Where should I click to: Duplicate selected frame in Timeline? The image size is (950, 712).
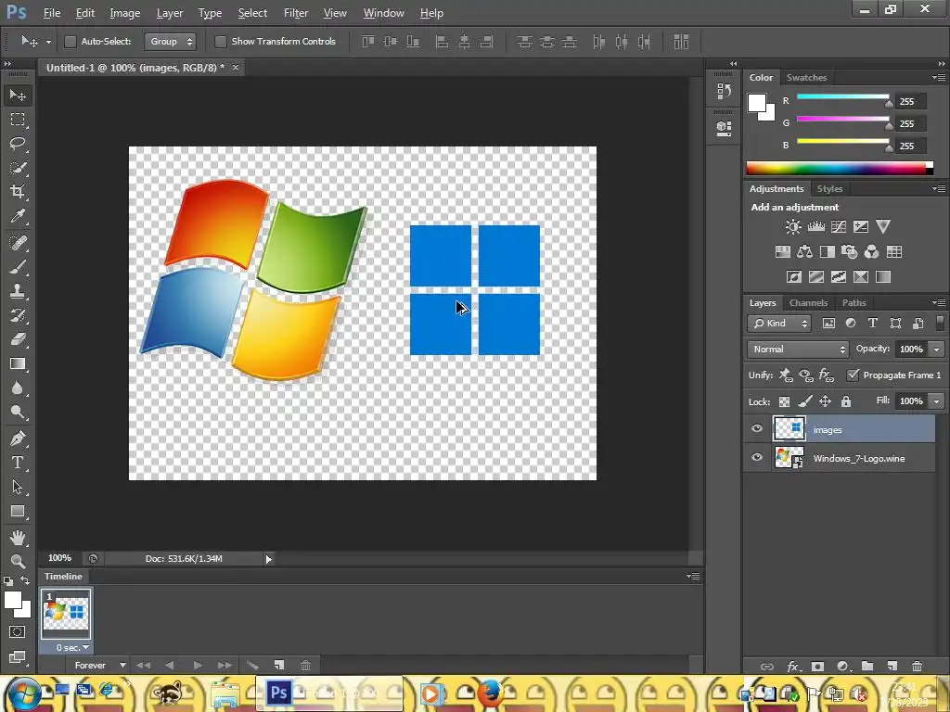pos(278,666)
